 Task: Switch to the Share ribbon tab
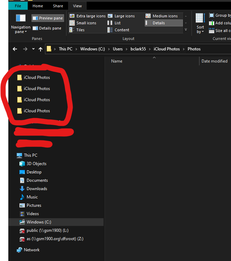tap(58, 6)
